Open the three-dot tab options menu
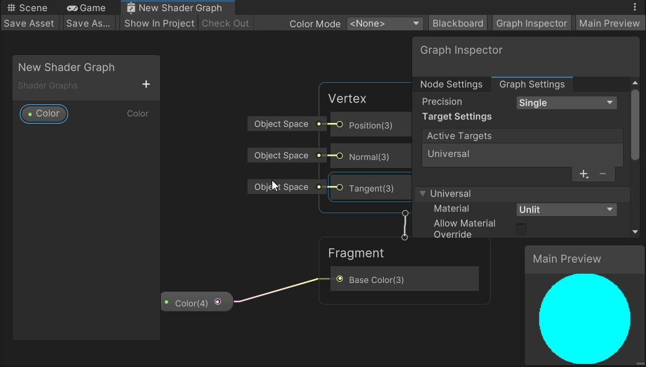Image resolution: width=646 pixels, height=367 pixels. pos(634,7)
